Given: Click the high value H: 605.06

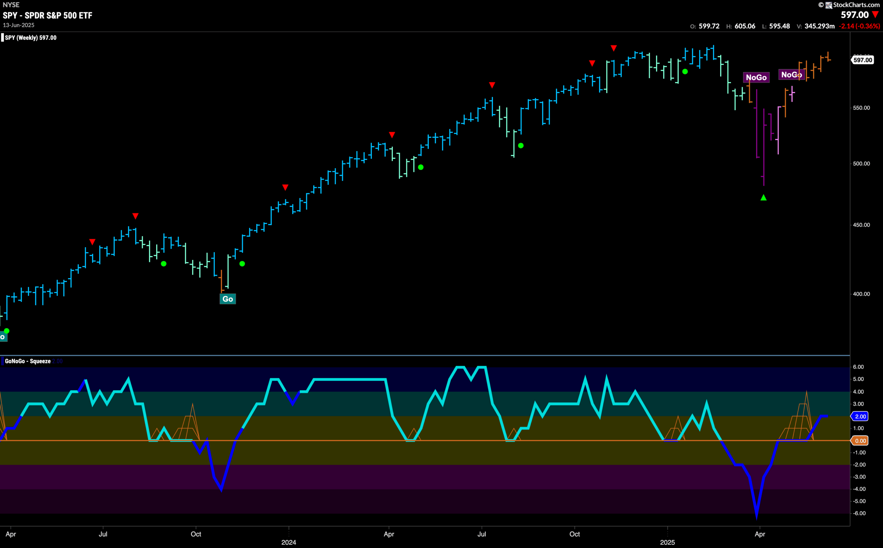Looking at the screenshot, I should pos(741,26).
